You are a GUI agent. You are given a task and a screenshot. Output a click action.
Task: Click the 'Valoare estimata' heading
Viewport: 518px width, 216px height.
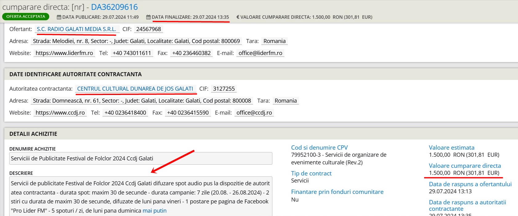[x=452, y=147]
